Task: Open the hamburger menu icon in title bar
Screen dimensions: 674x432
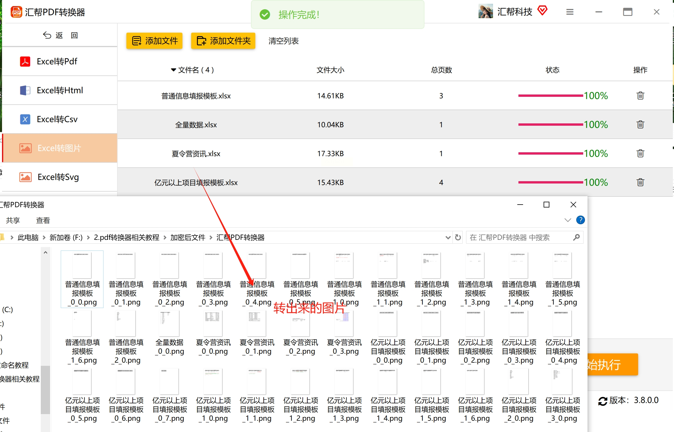Action: point(570,12)
